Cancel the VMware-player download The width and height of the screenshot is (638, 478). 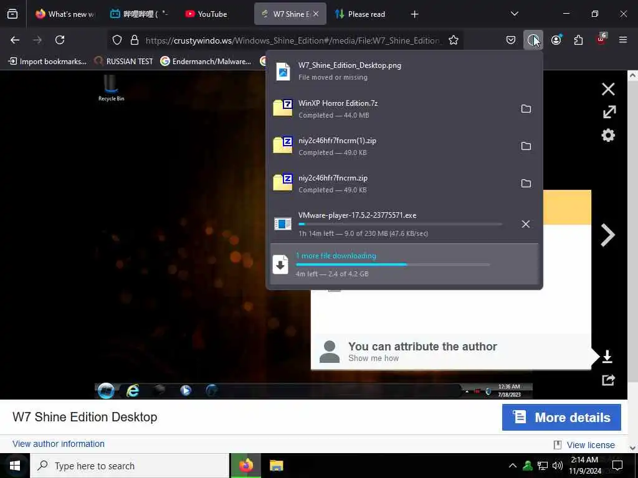coord(526,224)
